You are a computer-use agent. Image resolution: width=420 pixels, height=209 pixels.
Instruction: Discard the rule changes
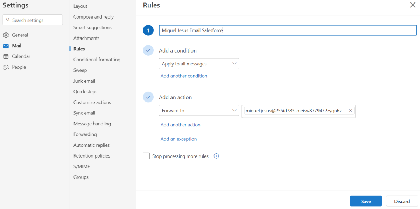(x=401, y=201)
